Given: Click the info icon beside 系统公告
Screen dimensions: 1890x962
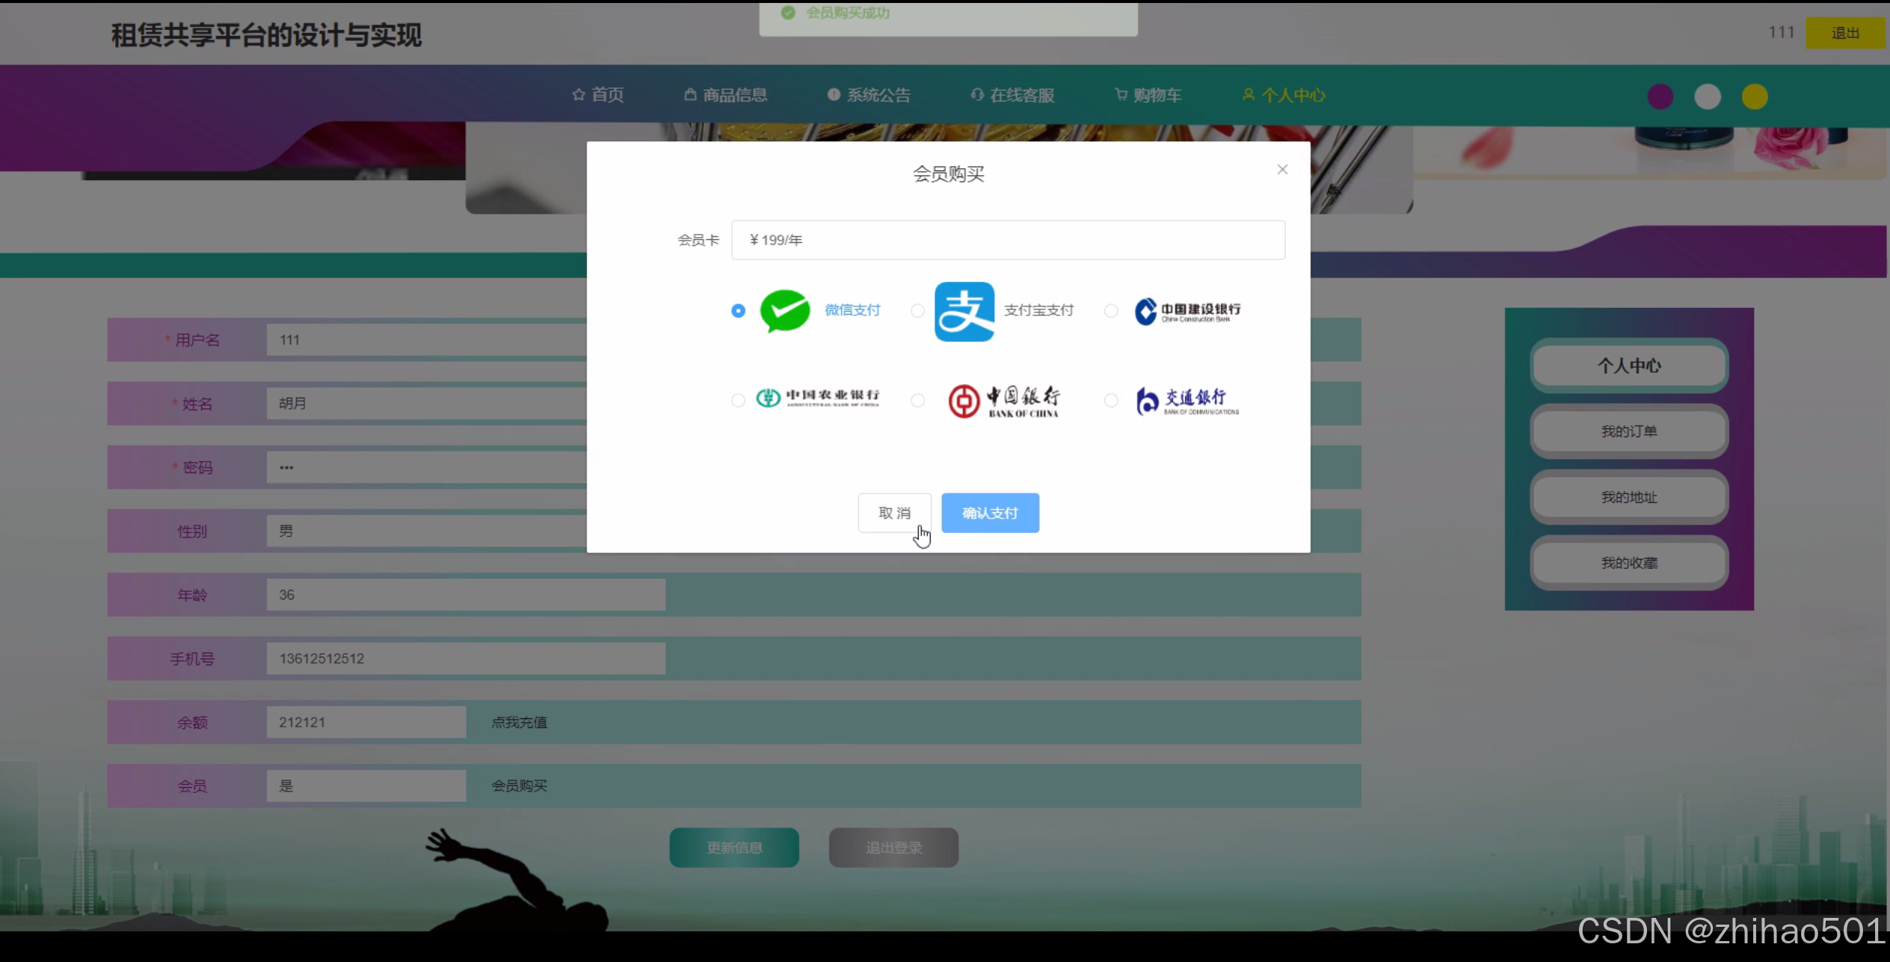Looking at the screenshot, I should tap(834, 94).
